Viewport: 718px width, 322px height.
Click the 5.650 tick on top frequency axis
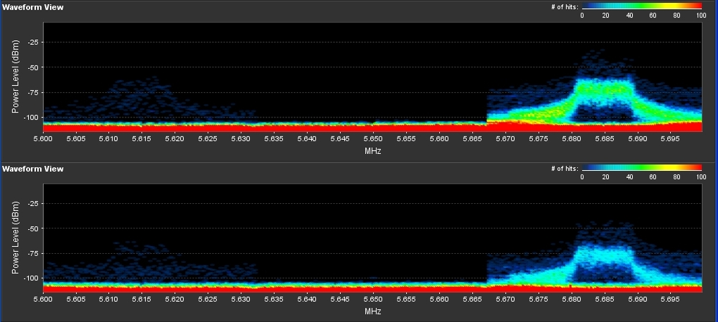tap(373, 140)
